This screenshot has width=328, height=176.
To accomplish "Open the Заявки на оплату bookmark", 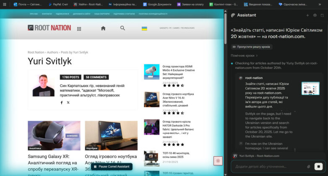I will click(x=190, y=4).
